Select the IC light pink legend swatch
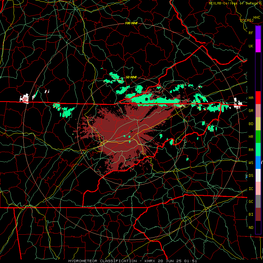 pos(258,188)
